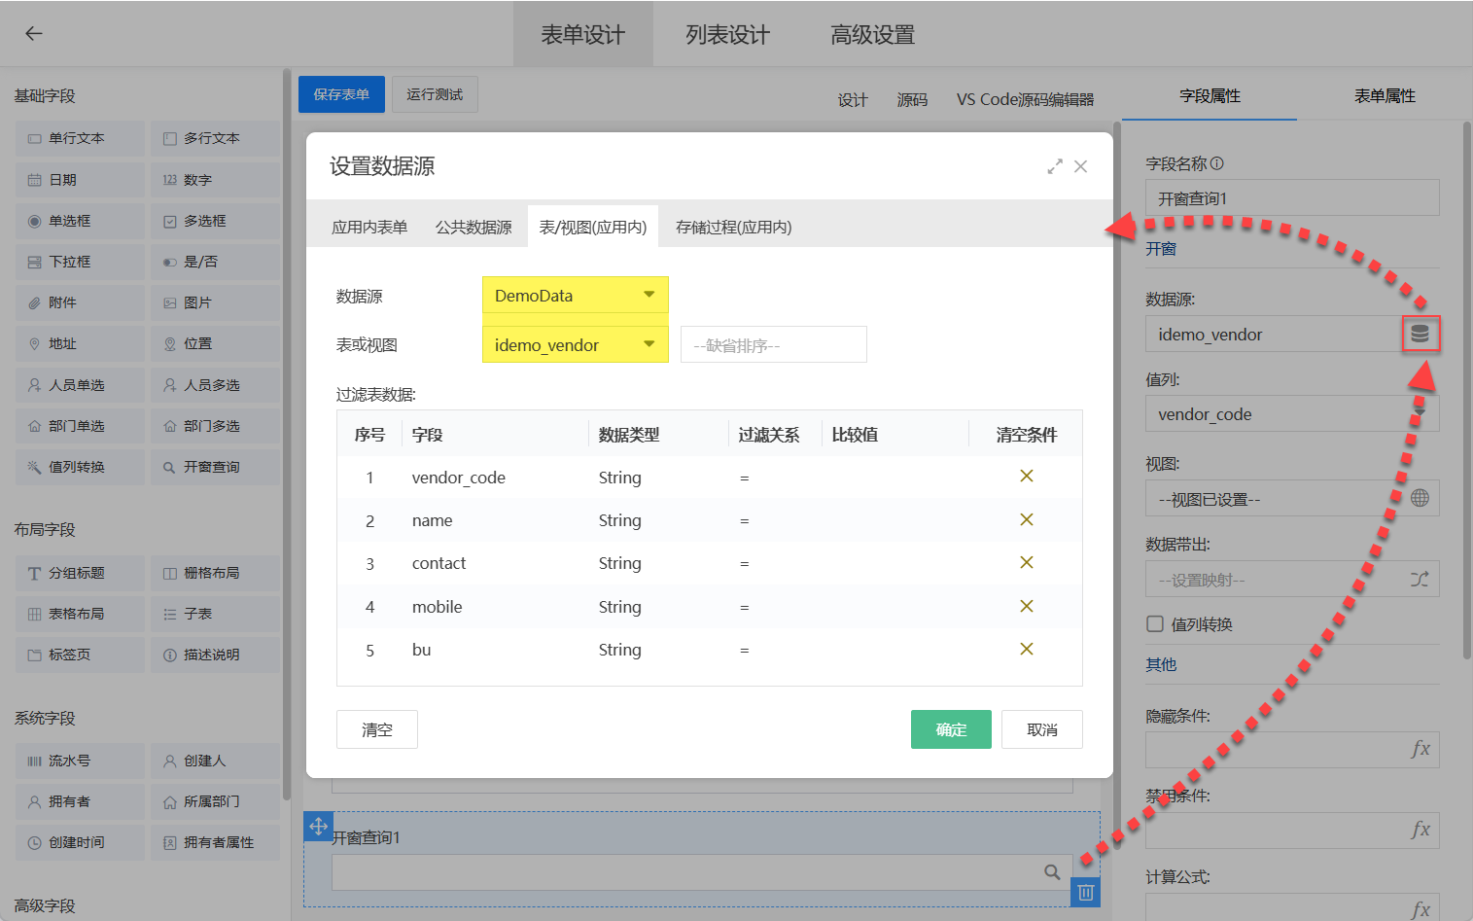Select the 开窗查询 field icon in sidebar
Viewport: 1473px width, 921px height.
(x=215, y=466)
